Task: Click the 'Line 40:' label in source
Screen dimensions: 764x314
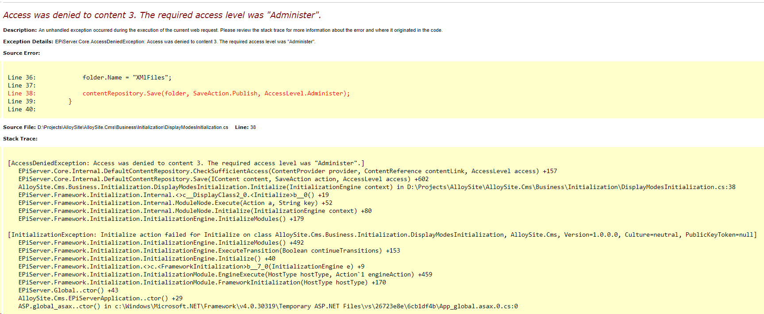Action: click(x=21, y=109)
